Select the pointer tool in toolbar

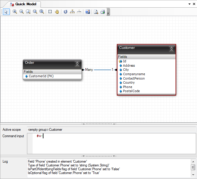click(6, 12)
